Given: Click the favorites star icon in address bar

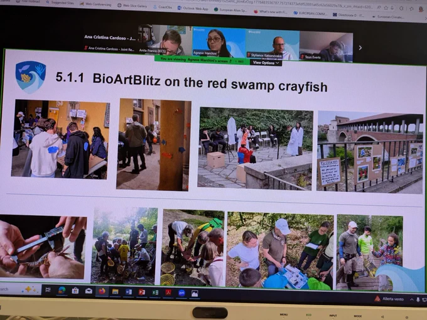Looking at the screenshot, I should [x=386, y=8].
